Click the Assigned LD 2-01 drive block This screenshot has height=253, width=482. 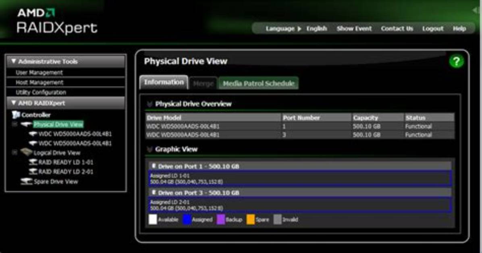(x=300, y=205)
